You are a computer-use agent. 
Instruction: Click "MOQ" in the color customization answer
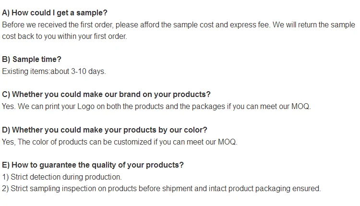pyautogui.click(x=227, y=142)
